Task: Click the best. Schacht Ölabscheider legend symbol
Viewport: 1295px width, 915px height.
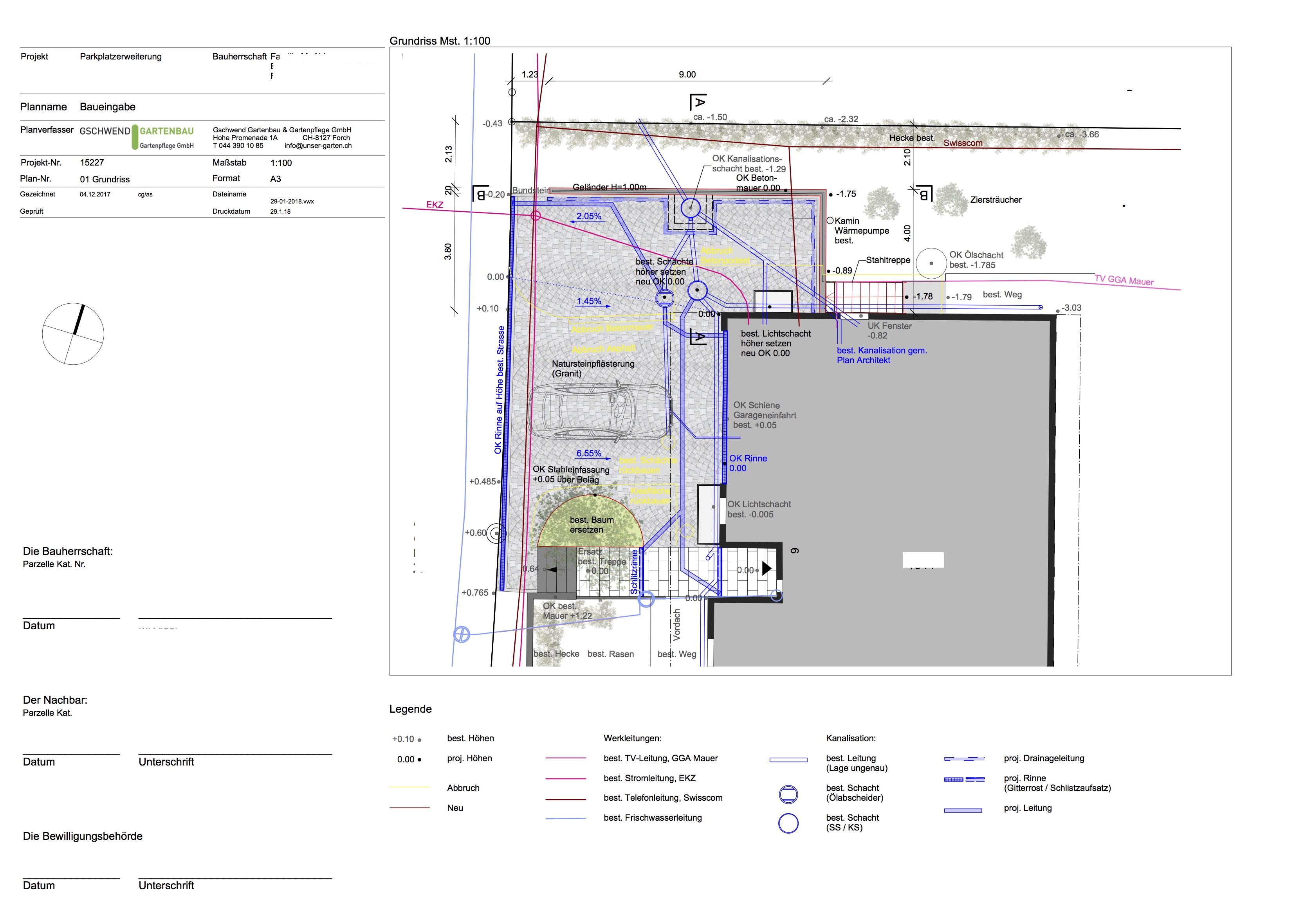Action: click(788, 794)
